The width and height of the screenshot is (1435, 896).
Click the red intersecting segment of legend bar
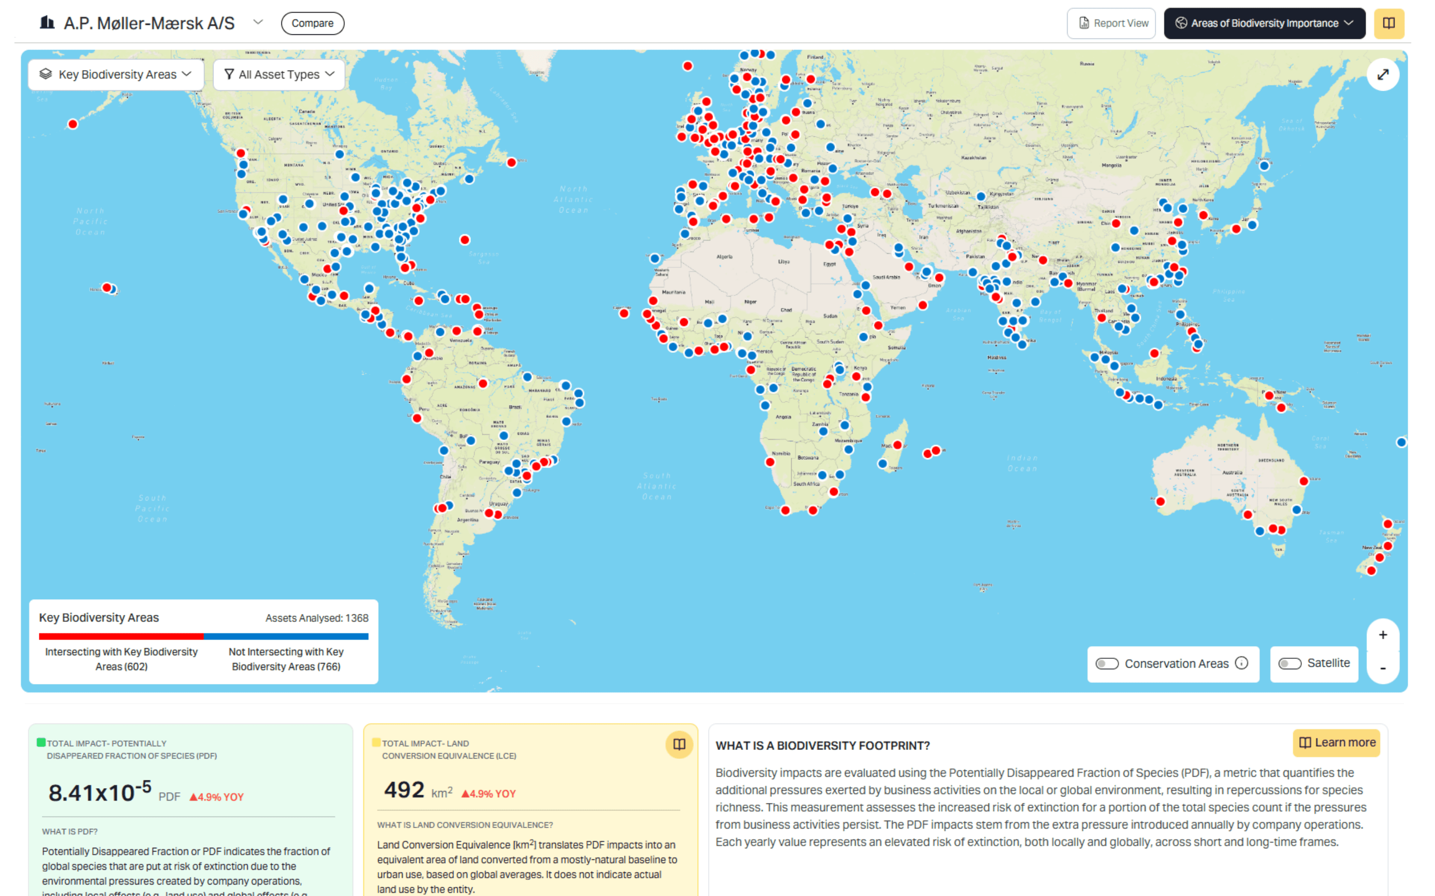point(121,637)
